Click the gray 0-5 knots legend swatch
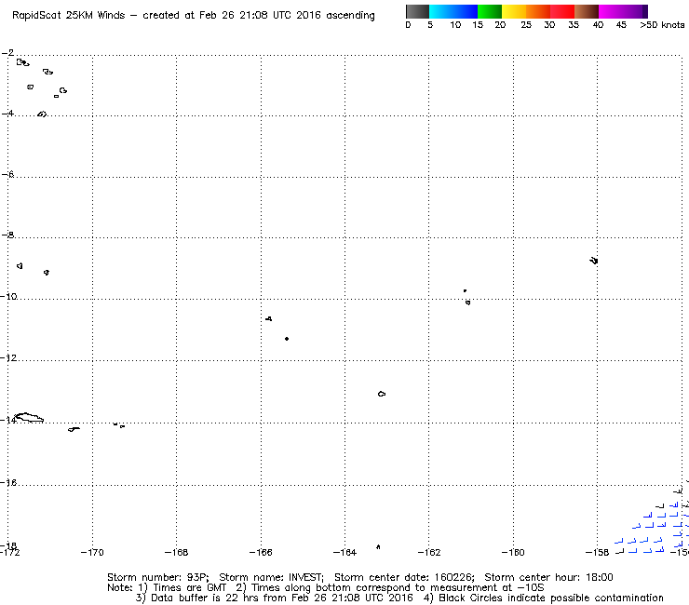The height and width of the screenshot is (605, 689). [x=417, y=11]
